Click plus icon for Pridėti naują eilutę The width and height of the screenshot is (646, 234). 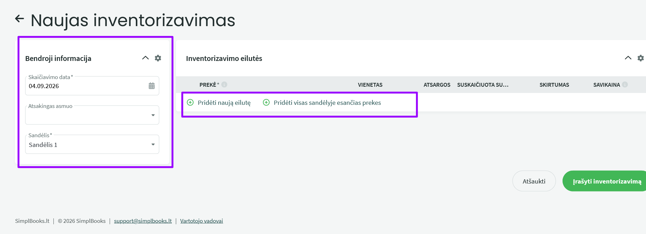(x=190, y=102)
